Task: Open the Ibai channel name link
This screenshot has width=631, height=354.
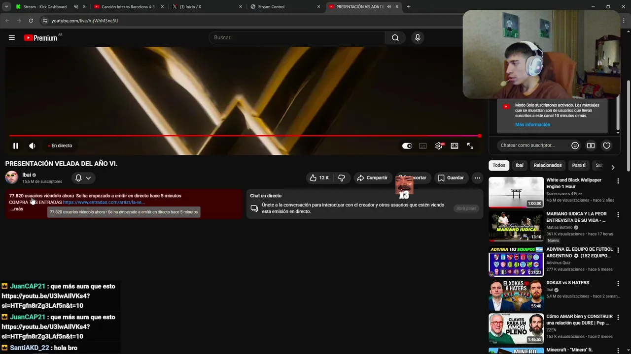Action: coord(27,175)
